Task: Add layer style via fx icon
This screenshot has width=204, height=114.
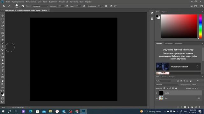Action: point(182,107)
